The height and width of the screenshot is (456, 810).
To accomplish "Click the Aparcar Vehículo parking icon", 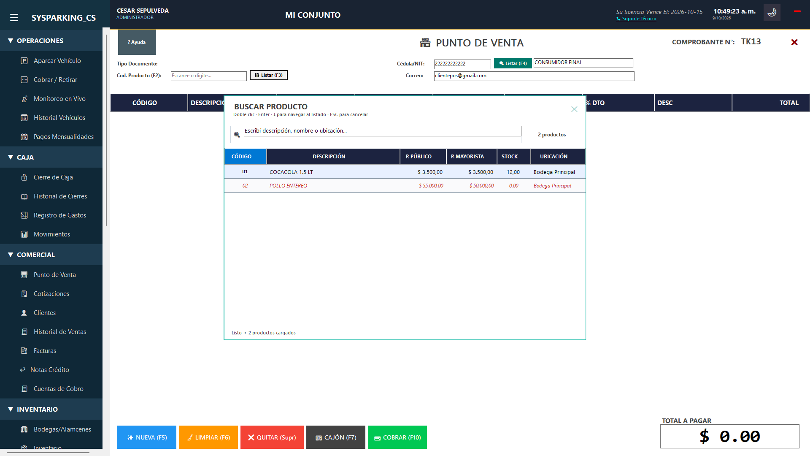I will [x=24, y=61].
